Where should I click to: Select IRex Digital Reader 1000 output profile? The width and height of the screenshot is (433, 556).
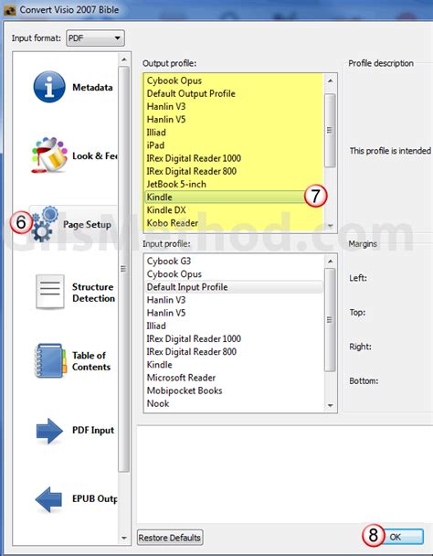tap(234, 158)
